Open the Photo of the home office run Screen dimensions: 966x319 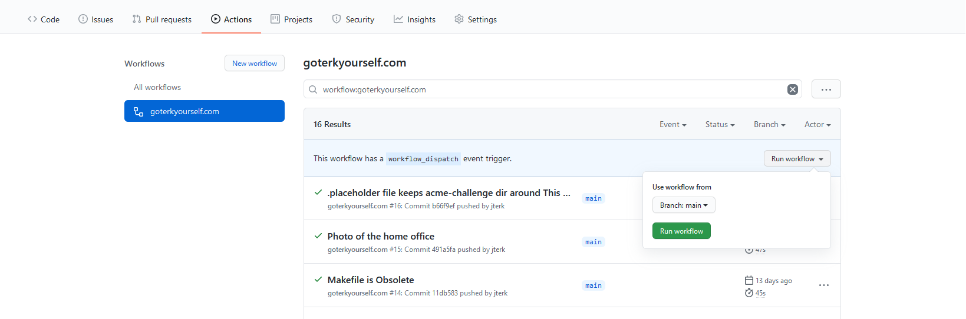[381, 236]
